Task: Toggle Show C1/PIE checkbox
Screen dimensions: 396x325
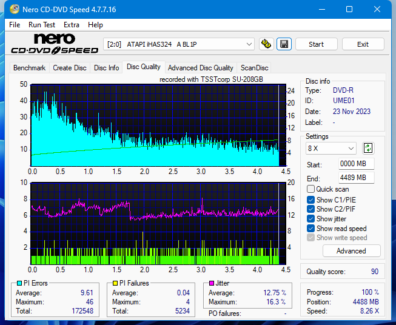Action: coord(310,199)
